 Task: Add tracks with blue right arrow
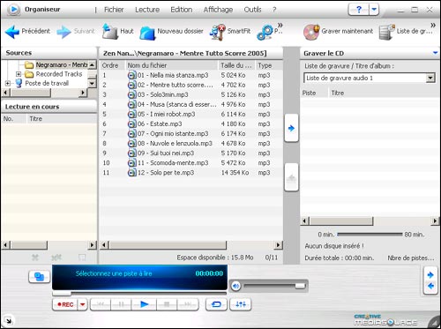point(291,129)
